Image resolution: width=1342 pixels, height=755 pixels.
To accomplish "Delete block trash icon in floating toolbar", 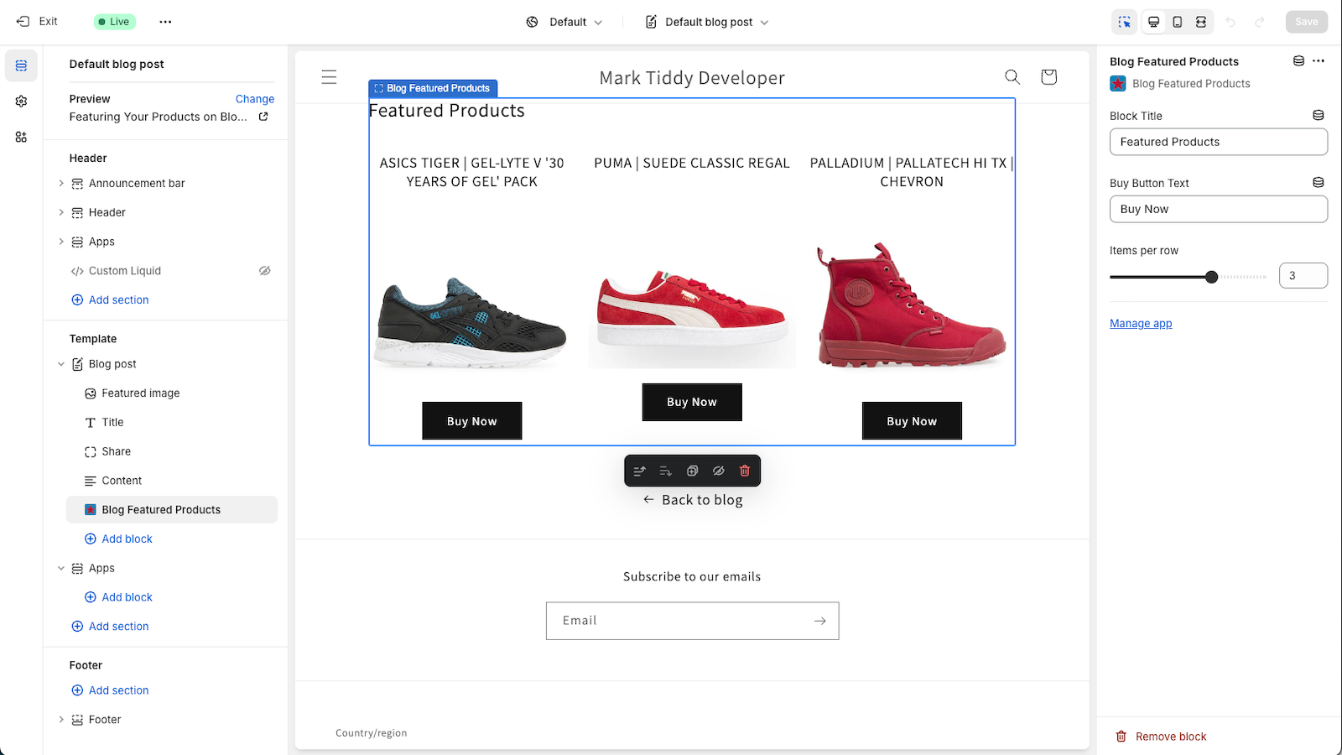I will coord(745,471).
